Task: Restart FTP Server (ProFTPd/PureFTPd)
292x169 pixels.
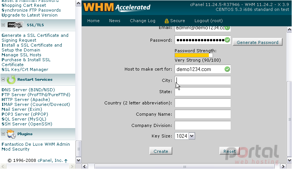Action: pos(36,95)
